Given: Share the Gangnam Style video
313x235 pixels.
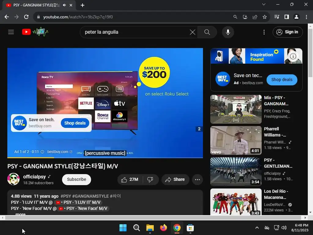Looking at the screenshot, I should pos(175,179).
